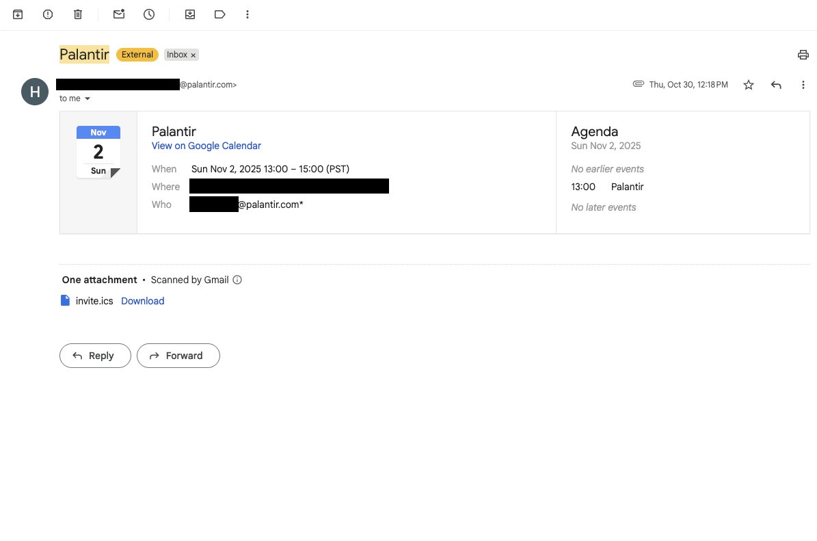This screenshot has height=541, width=817.
Task: Star the Palantir email
Action: tap(749, 85)
